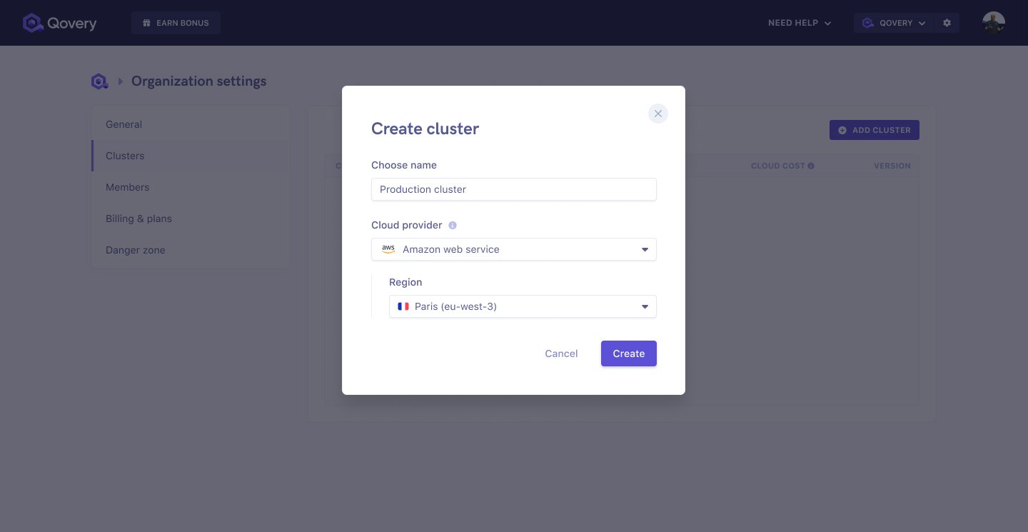
Task: Open the Qovery organization switcher
Action: coord(894,23)
